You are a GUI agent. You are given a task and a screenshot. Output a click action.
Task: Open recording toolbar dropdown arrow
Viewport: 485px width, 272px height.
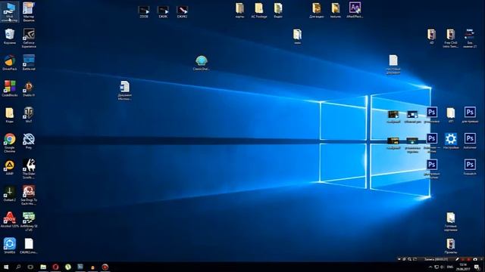tap(399, 259)
